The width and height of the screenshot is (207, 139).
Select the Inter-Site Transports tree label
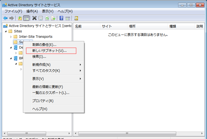(x=36, y=36)
